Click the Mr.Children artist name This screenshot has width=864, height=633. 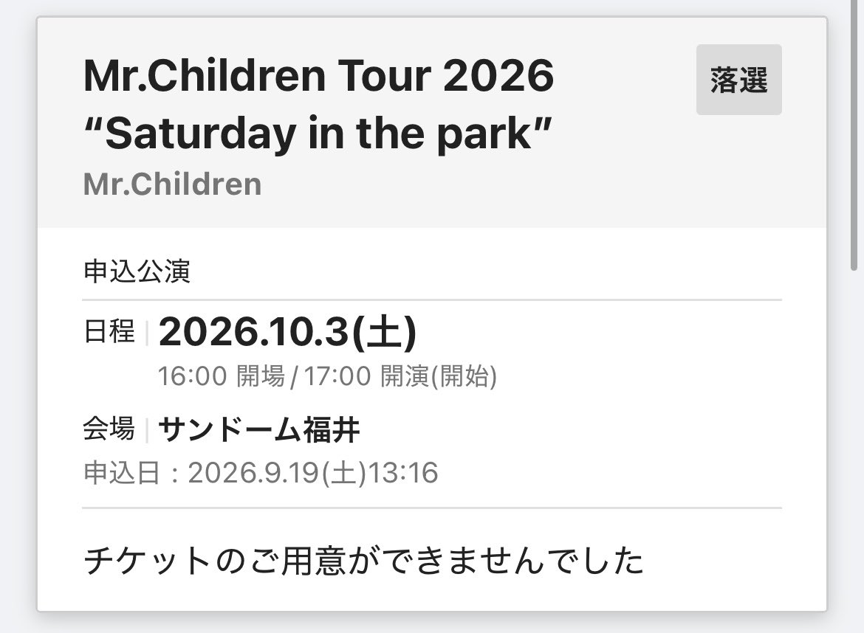click(x=173, y=184)
